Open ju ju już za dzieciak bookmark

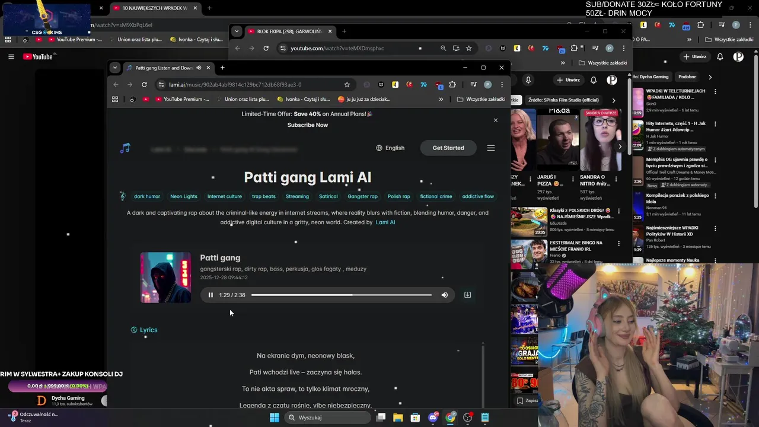364,99
